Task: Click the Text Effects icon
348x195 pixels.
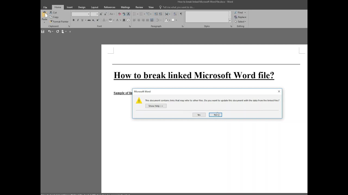Action: click(104, 20)
